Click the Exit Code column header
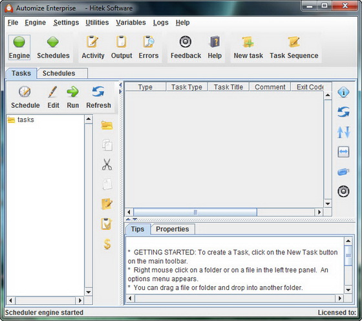The width and height of the screenshot is (362, 321). (x=310, y=87)
